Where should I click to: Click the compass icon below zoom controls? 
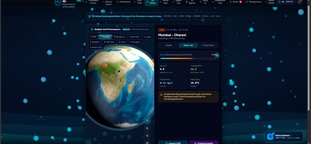pyautogui.click(x=147, y=142)
